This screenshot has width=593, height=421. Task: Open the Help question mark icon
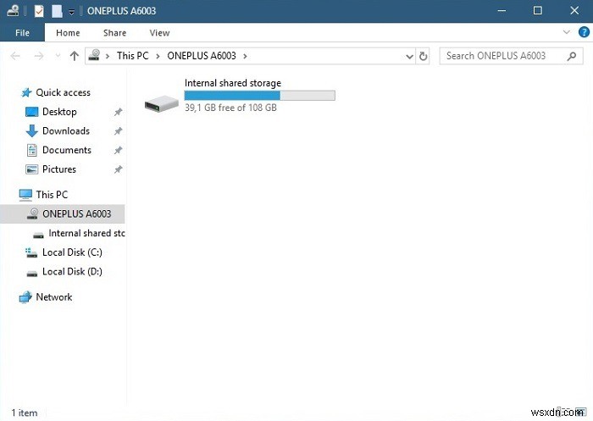pyautogui.click(x=584, y=32)
